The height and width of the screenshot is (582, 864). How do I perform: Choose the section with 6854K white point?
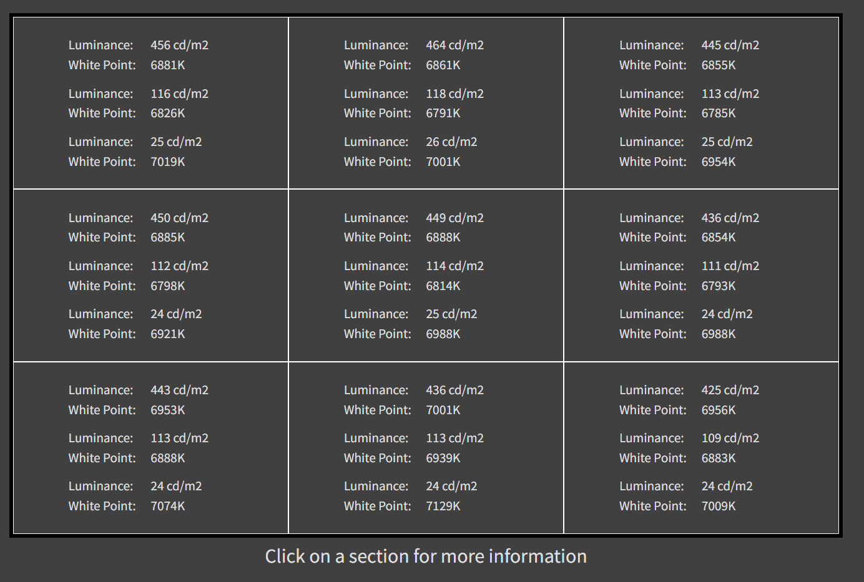701,275
